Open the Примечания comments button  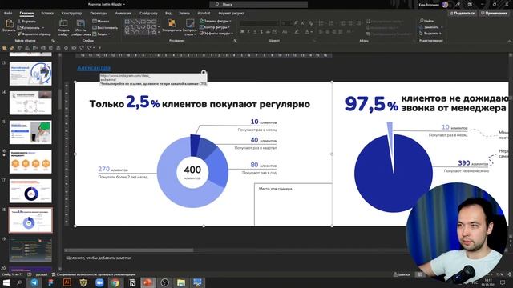pos(494,14)
